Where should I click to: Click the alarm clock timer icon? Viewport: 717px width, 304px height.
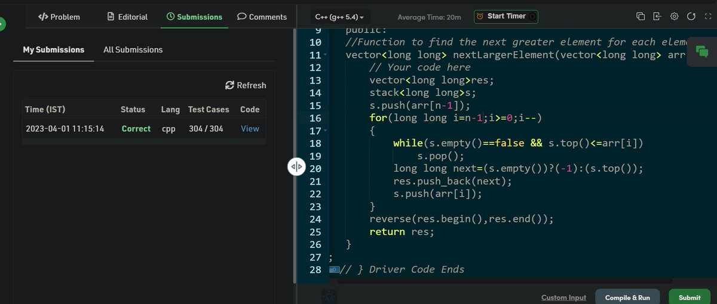pyautogui.click(x=480, y=17)
